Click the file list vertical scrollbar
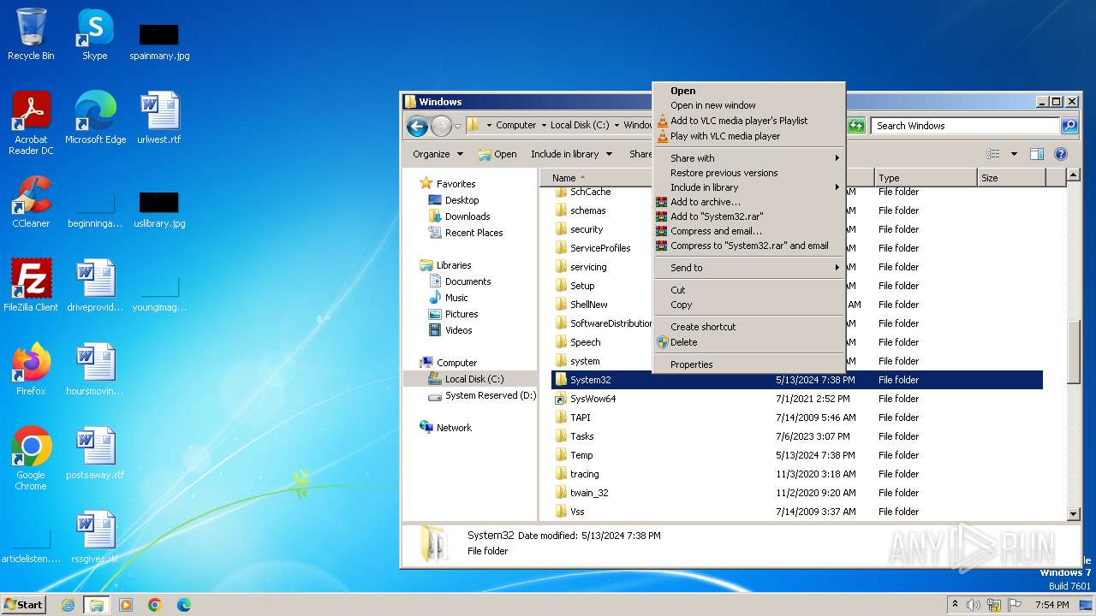 1074,351
